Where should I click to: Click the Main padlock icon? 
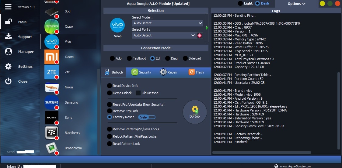point(9,22)
